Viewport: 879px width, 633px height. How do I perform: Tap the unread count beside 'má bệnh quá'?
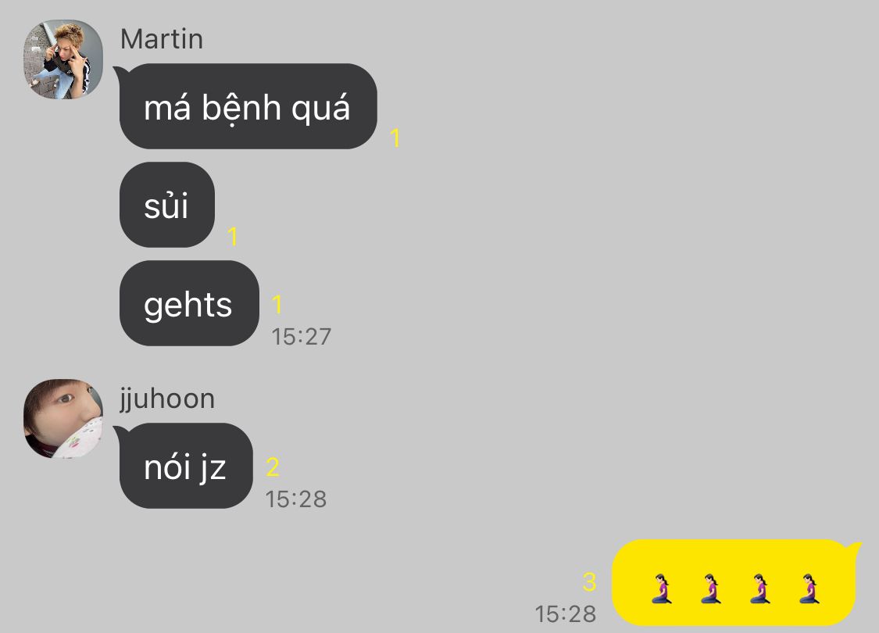[x=395, y=138]
